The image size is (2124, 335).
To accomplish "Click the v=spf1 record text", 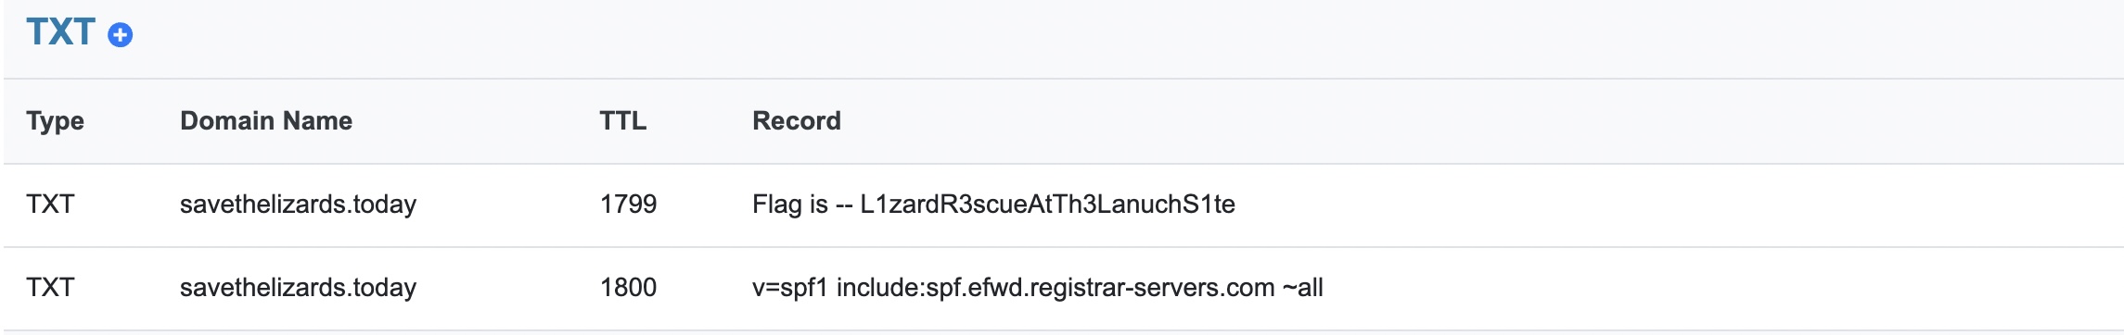I will click(1037, 288).
